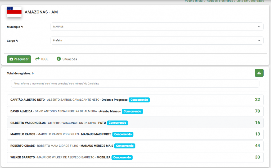Viewport: 271px width, 168px height.
Task: Click the camera icon in Pesquisar button
Action: click(x=11, y=59)
